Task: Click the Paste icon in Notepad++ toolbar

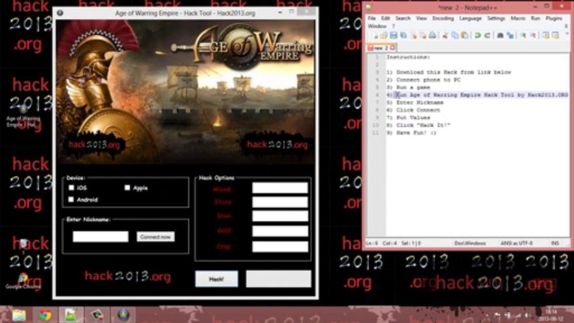Action: point(464,35)
